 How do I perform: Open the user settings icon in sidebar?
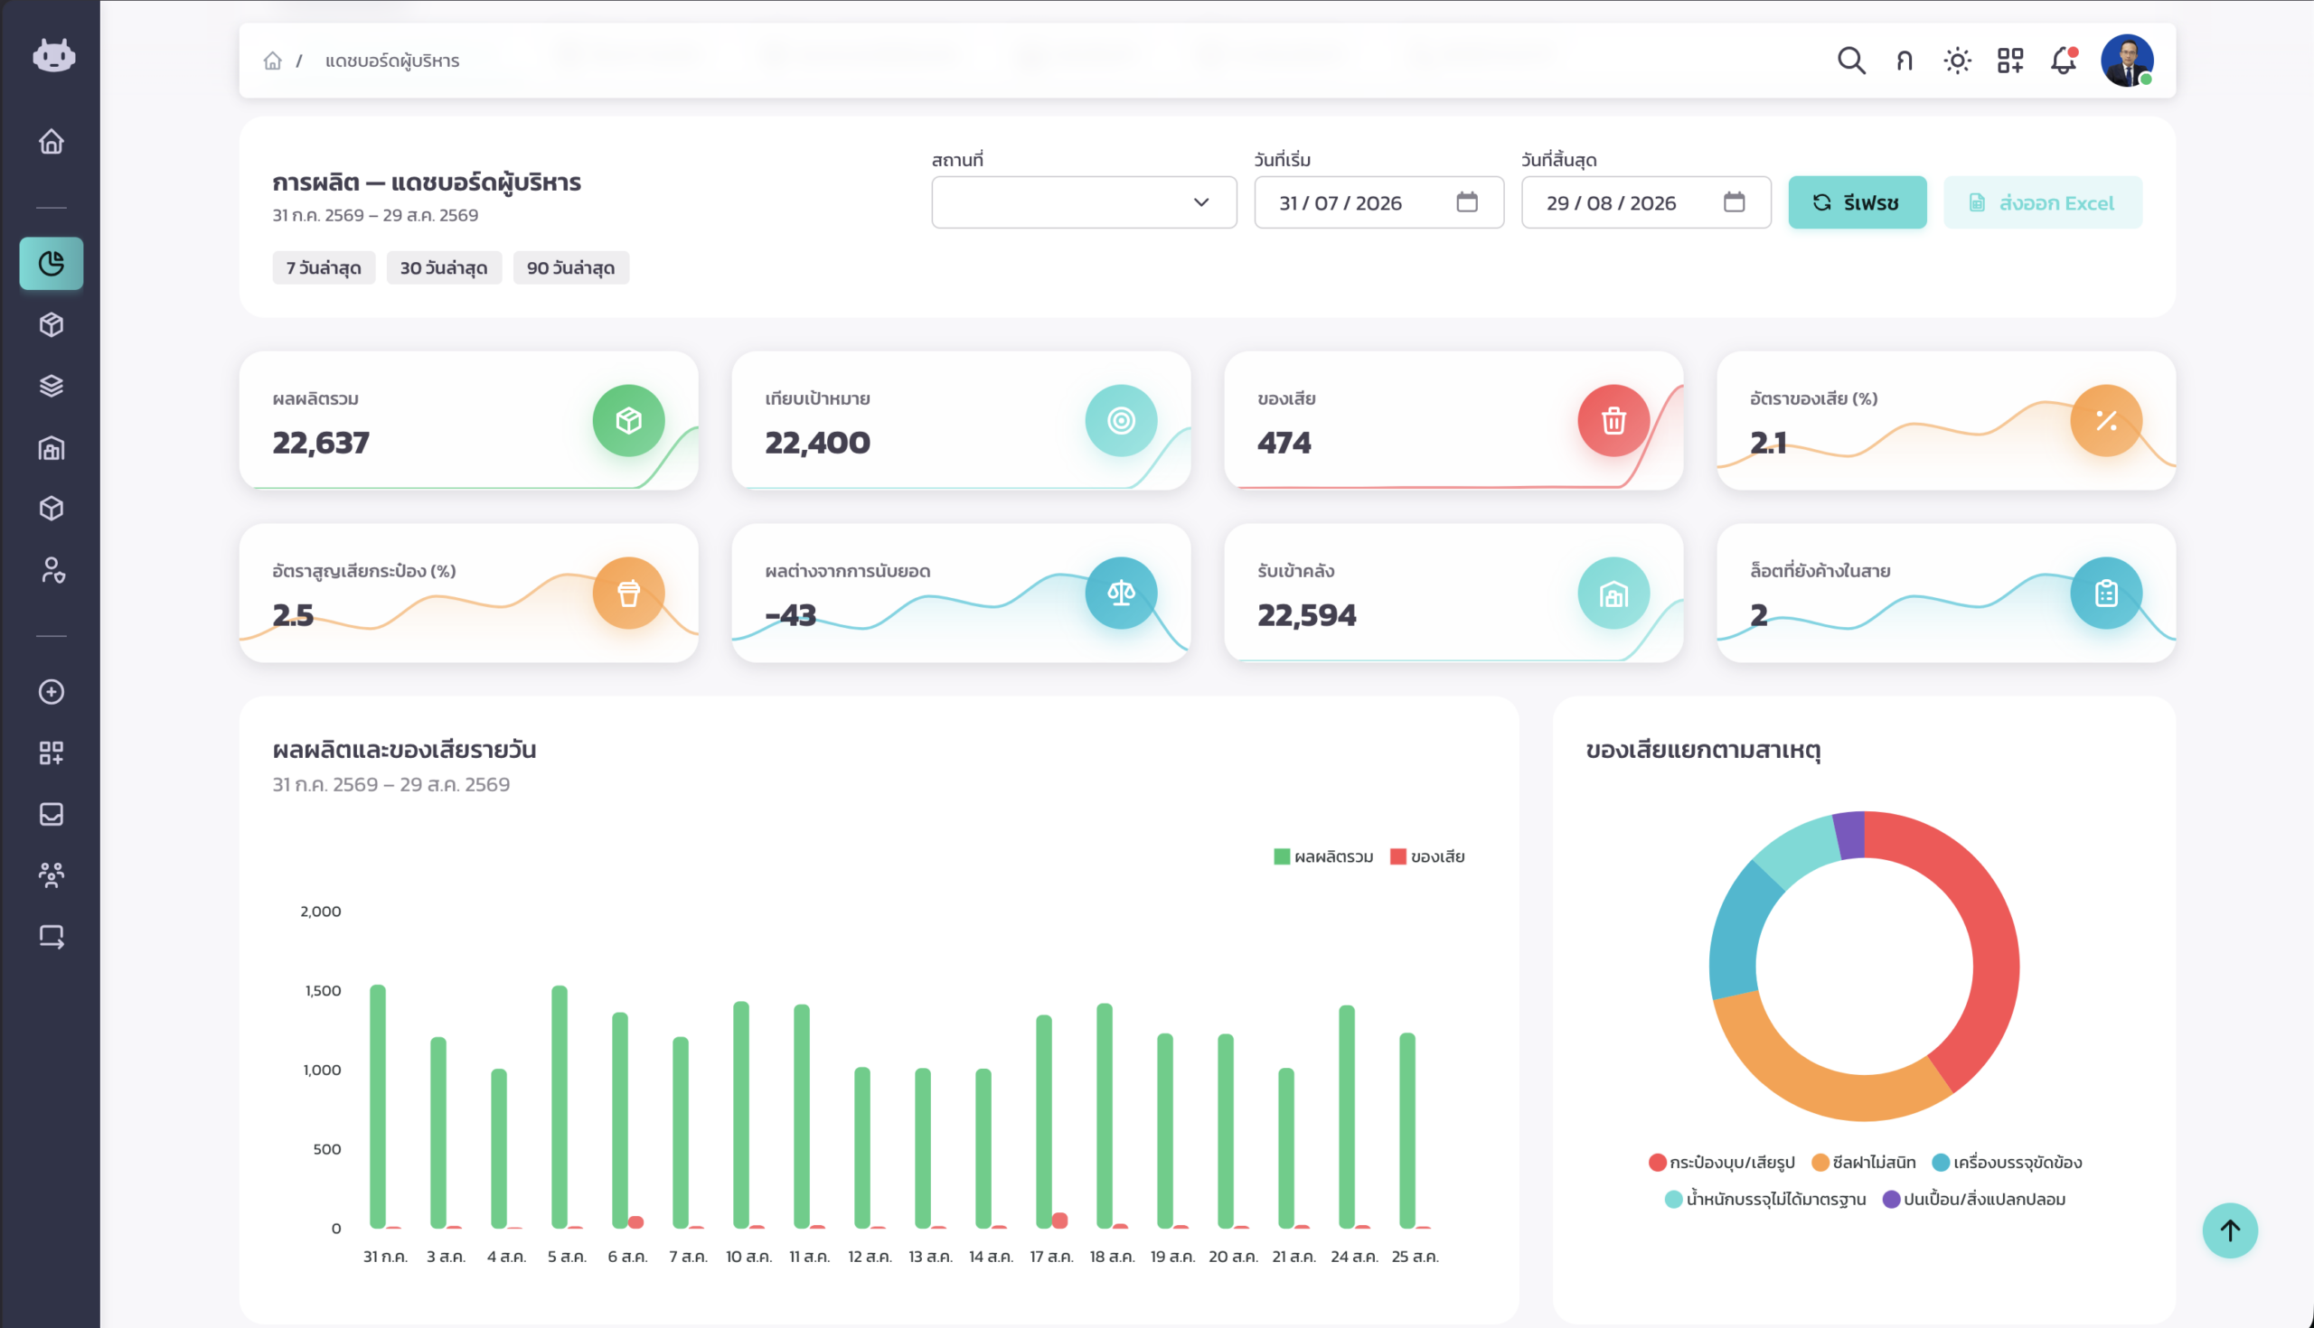click(52, 570)
